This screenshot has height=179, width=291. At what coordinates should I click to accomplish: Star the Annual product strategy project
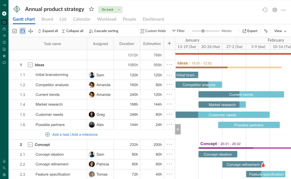click(x=91, y=9)
